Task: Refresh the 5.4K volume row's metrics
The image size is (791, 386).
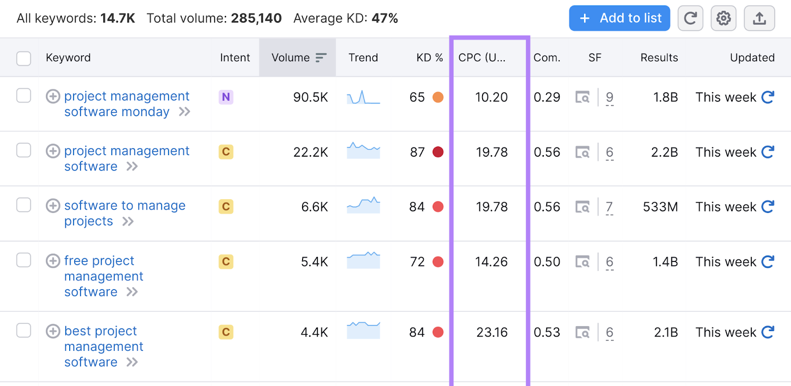Action: (768, 261)
